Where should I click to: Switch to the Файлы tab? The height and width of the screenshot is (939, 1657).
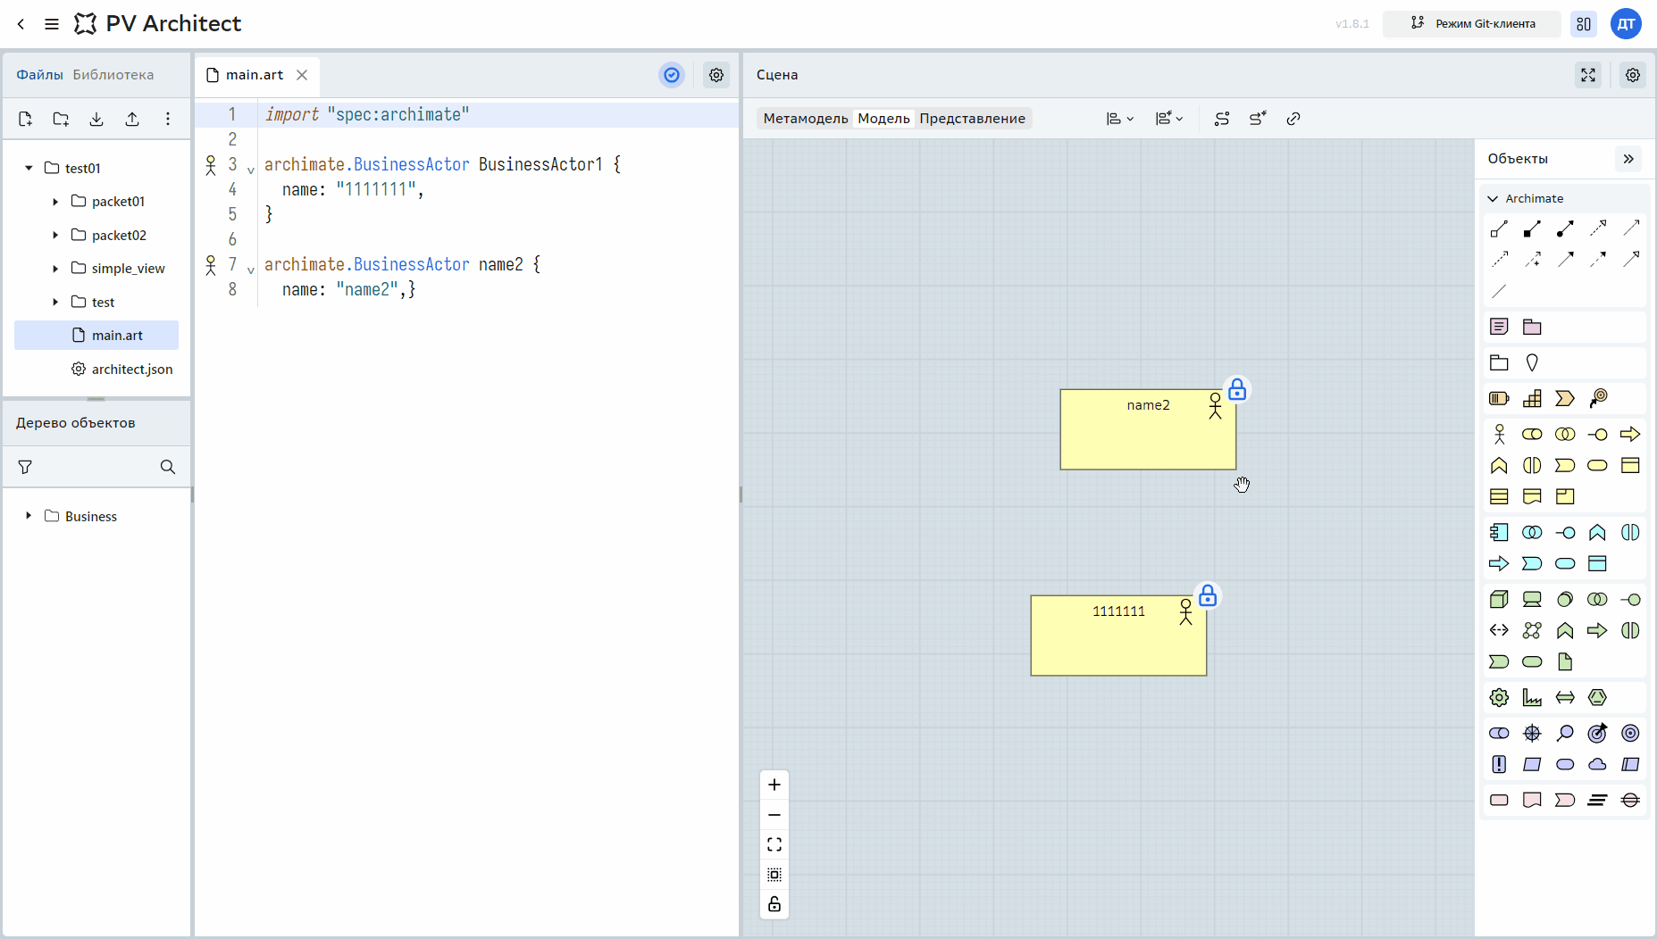tap(39, 75)
